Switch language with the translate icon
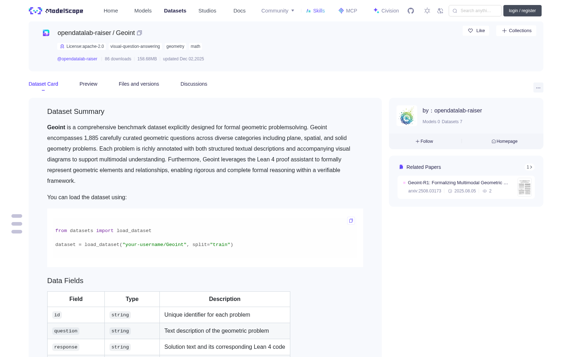Viewport: 572px width, 357px height. (440, 11)
